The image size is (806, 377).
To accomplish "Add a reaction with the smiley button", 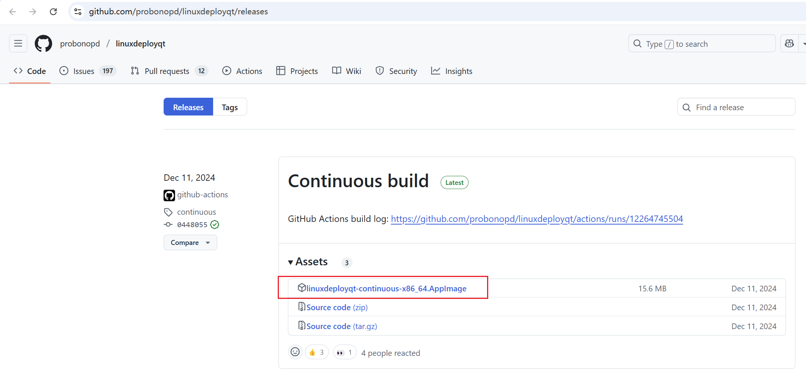I will [295, 352].
